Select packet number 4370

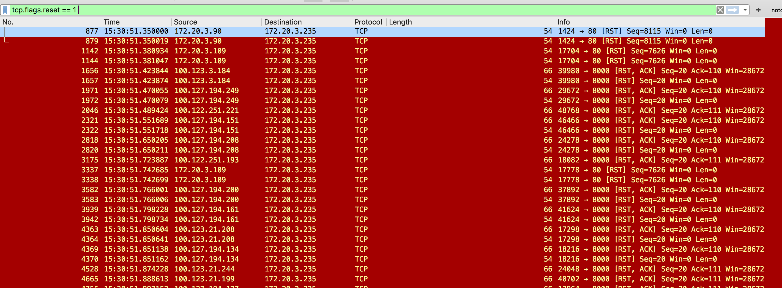coord(382,259)
